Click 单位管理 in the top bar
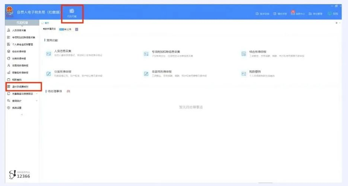The height and width of the screenshot is (186, 348). [315, 14]
